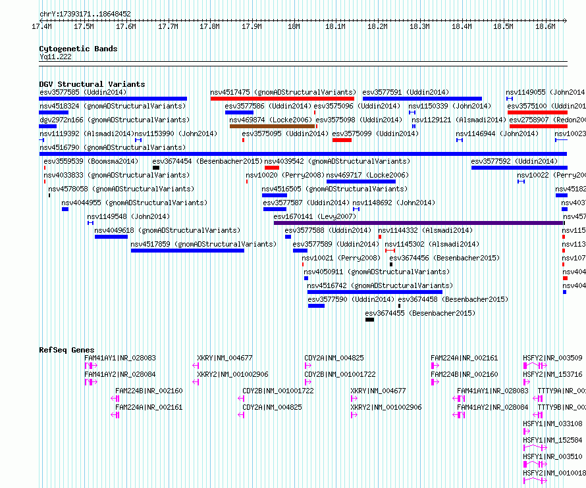Select nsv1148692 (John2014) label

pos(394,203)
